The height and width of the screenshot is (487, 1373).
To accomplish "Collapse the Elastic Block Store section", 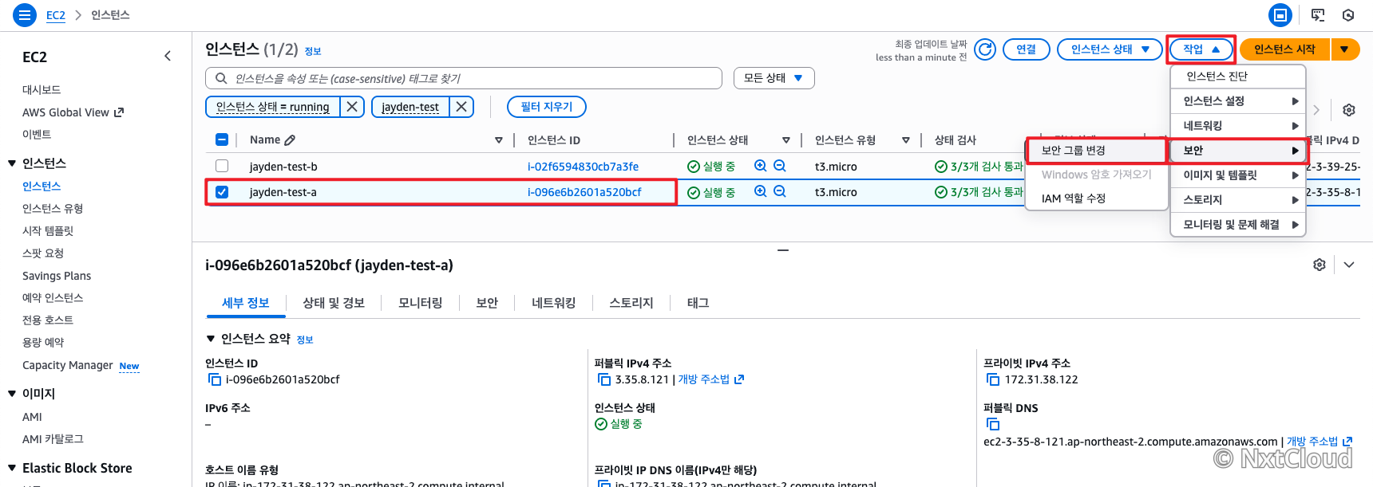I will coord(12,469).
